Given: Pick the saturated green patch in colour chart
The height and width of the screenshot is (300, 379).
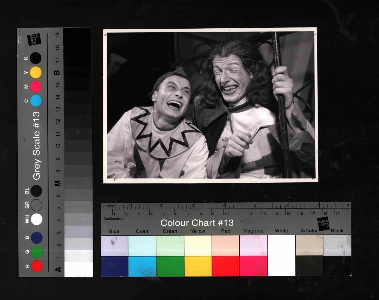Looking at the screenshot, I should (x=170, y=266).
